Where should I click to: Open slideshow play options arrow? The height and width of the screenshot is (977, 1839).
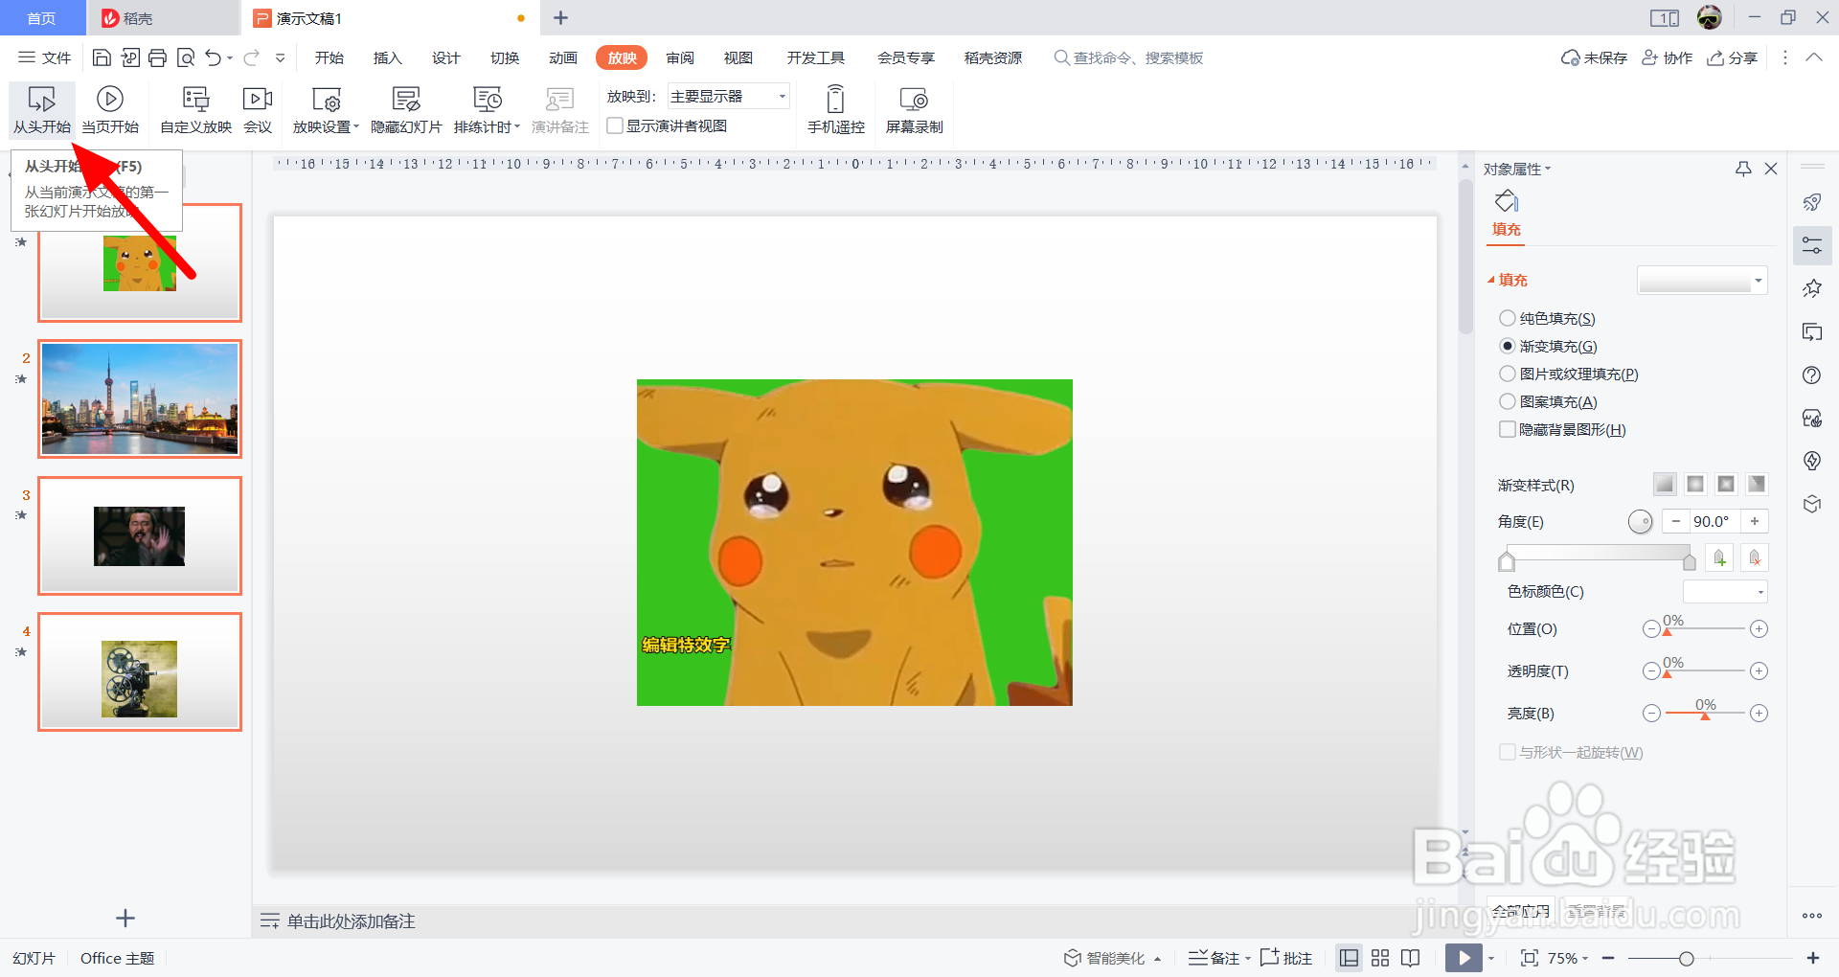(1491, 959)
